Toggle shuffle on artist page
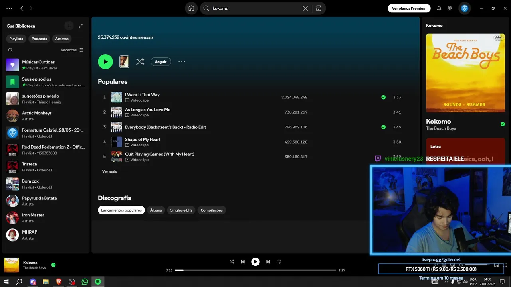Image resolution: width=511 pixels, height=287 pixels. click(140, 61)
